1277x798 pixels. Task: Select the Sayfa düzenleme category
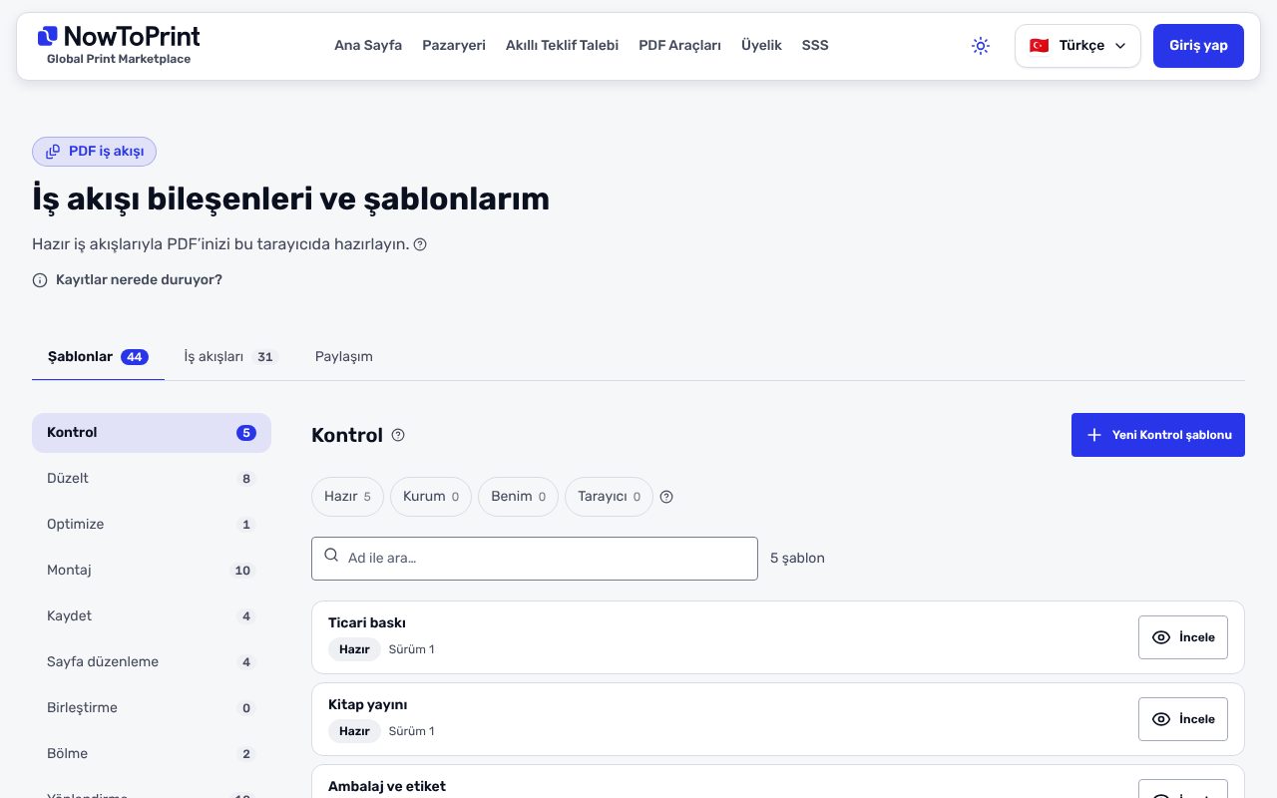click(x=152, y=662)
